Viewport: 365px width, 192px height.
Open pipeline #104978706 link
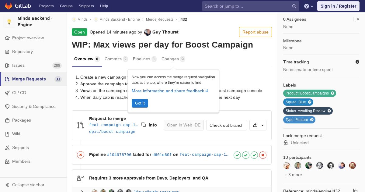tap(119, 155)
